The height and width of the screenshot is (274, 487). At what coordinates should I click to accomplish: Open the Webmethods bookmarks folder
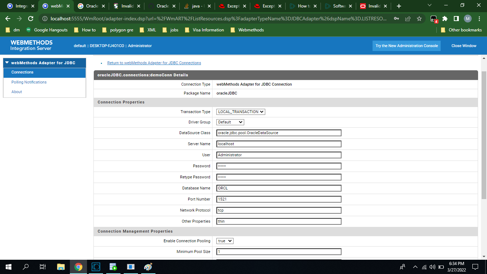tap(247, 30)
